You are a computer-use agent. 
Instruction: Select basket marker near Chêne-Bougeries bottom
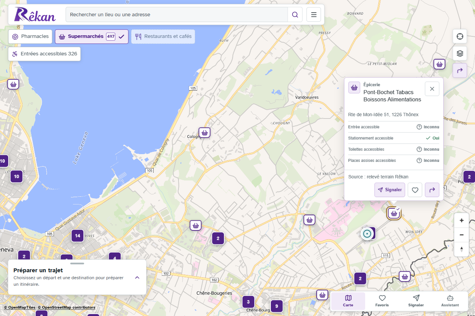[x=322, y=295]
